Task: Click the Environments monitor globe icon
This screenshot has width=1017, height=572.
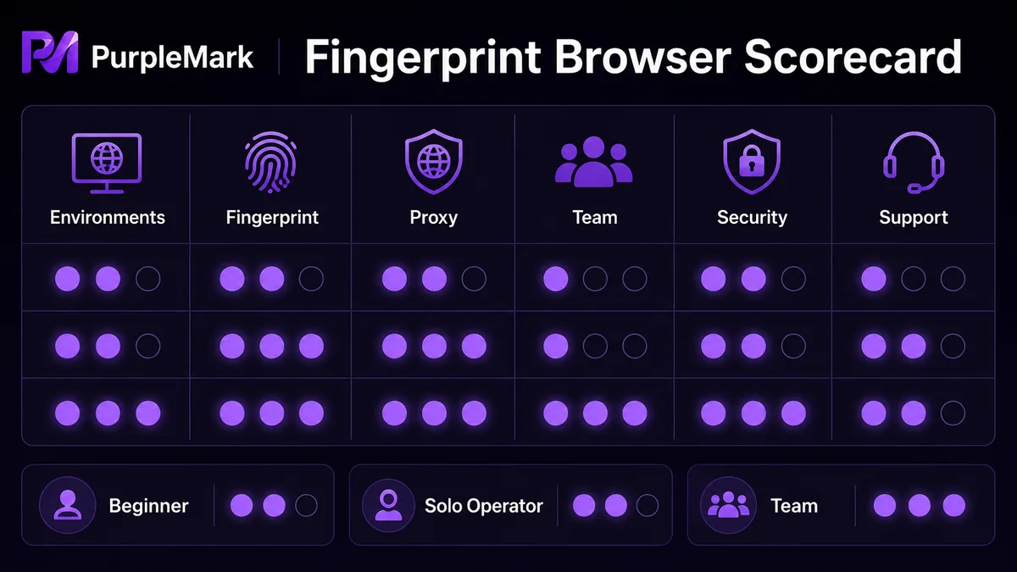Action: click(x=107, y=160)
